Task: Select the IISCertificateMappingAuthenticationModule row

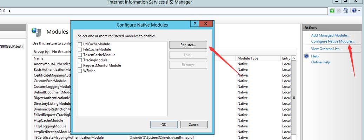Action: [162, 138]
